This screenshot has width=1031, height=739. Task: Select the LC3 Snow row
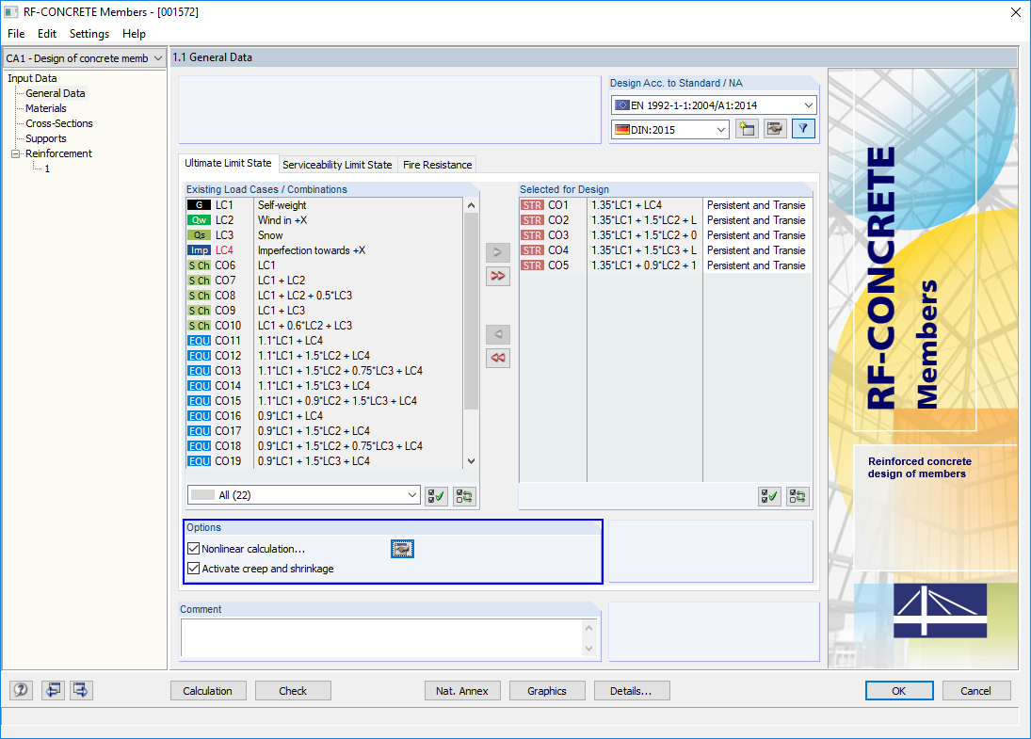(325, 235)
